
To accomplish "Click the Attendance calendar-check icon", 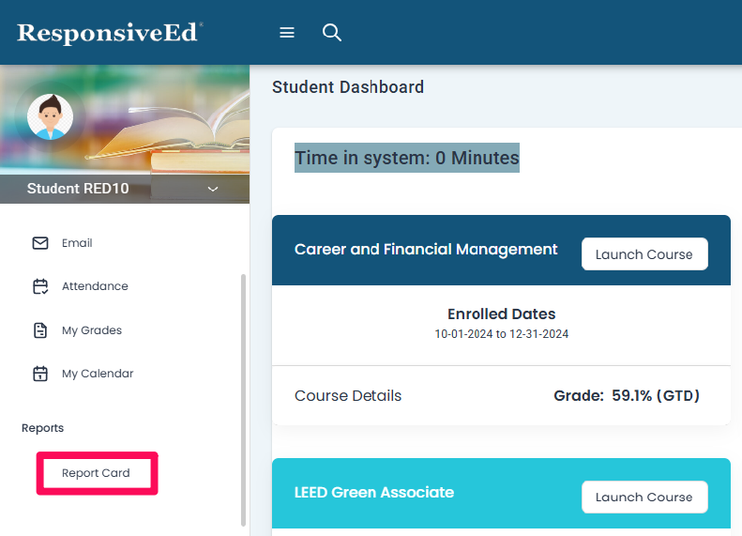I will pyautogui.click(x=40, y=286).
